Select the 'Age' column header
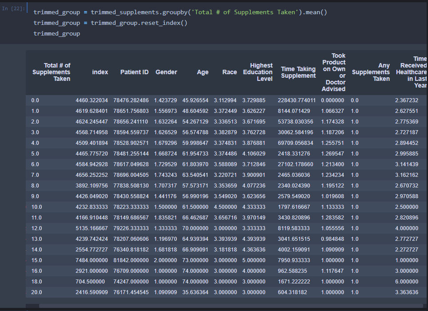Image resolution: width=428 pixels, height=311 pixels. tap(203, 72)
